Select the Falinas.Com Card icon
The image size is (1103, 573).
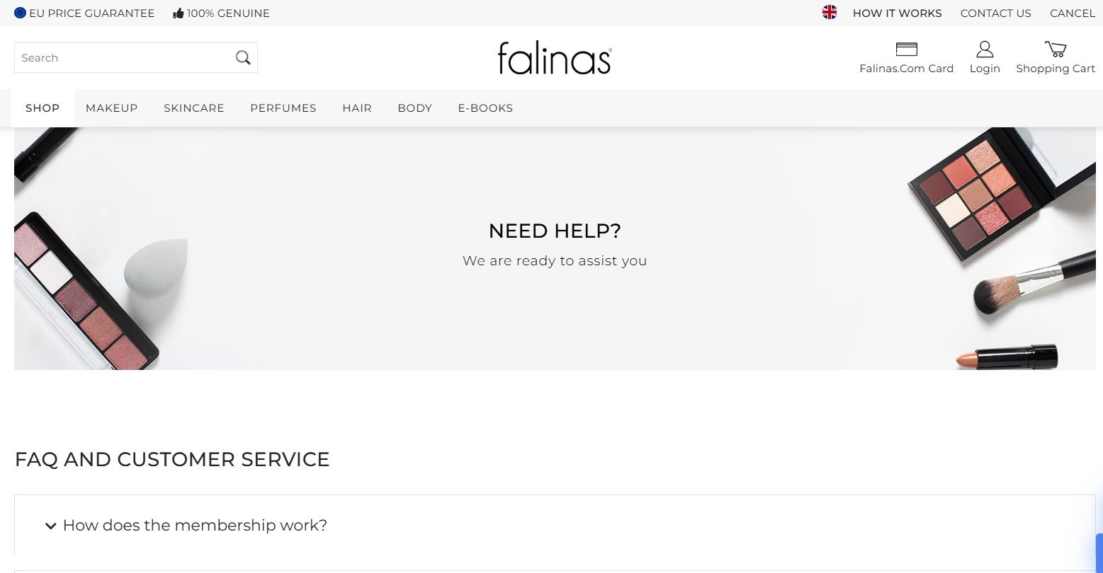pyautogui.click(x=906, y=48)
